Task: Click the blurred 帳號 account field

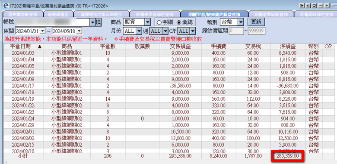Action: click(x=53, y=22)
